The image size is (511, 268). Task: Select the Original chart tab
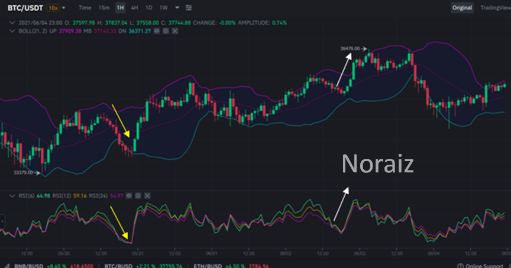tap(462, 8)
